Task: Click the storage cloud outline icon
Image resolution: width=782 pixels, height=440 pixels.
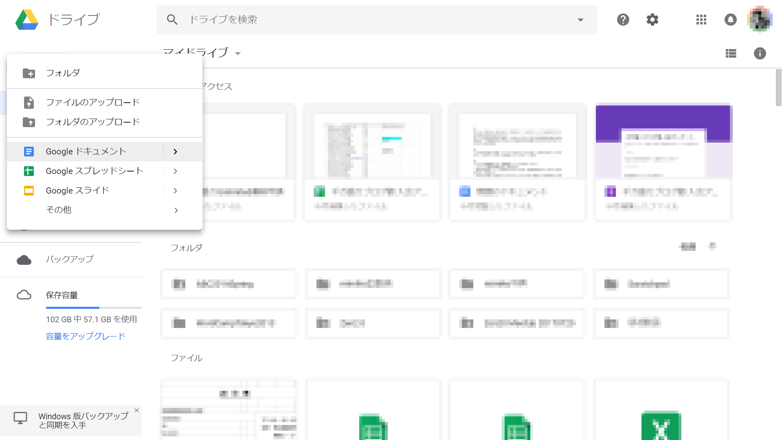Action: [24, 295]
